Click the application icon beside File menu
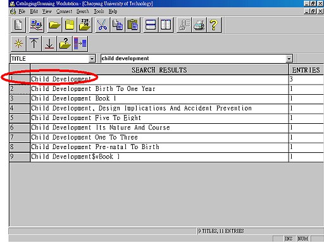This screenshot has height=242, width=324. coord(13,11)
